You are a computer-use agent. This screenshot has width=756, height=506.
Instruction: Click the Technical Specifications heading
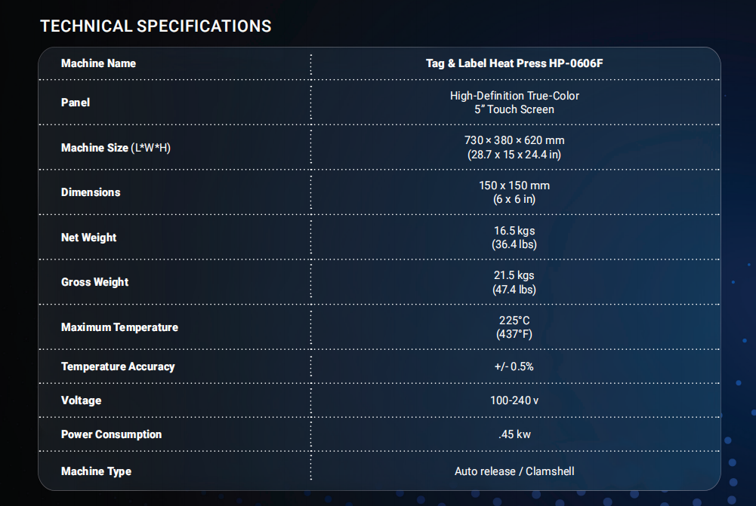(x=156, y=26)
